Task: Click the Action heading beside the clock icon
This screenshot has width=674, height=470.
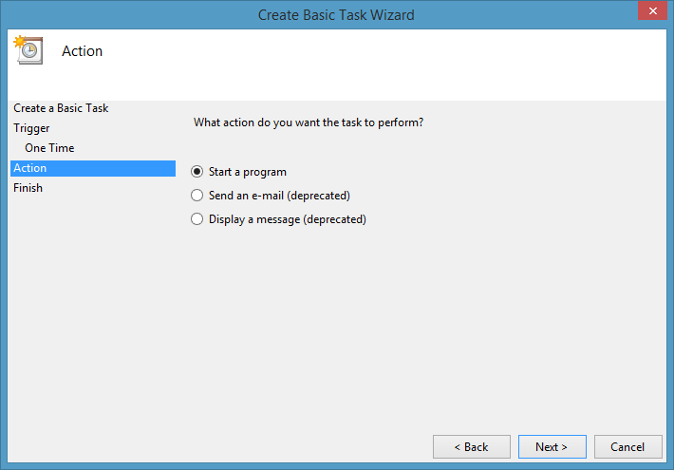Action: [82, 51]
